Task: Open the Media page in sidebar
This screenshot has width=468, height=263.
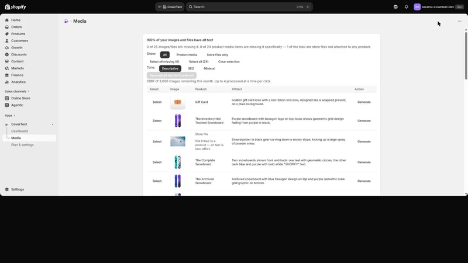Action: coord(29,138)
